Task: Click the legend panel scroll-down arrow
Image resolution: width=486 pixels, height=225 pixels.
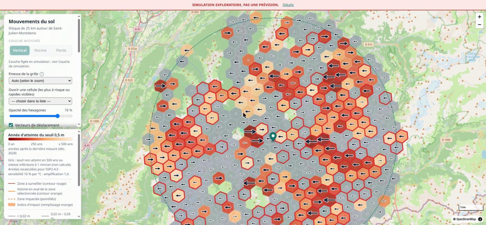Action: click(x=79, y=217)
